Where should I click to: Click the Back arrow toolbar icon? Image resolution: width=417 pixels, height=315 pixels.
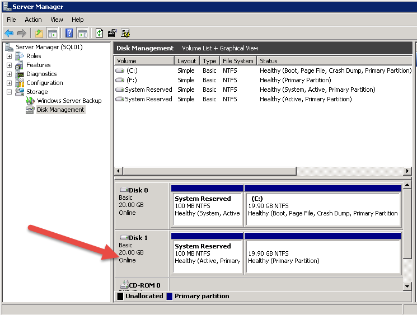(x=9, y=33)
